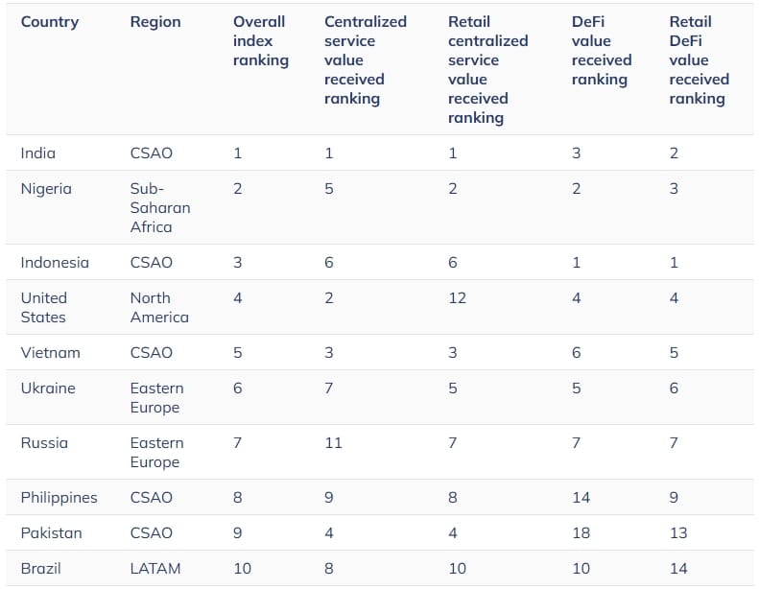This screenshot has width=759, height=589.
Task: Click the Pakistan country cell
Action: point(52,532)
